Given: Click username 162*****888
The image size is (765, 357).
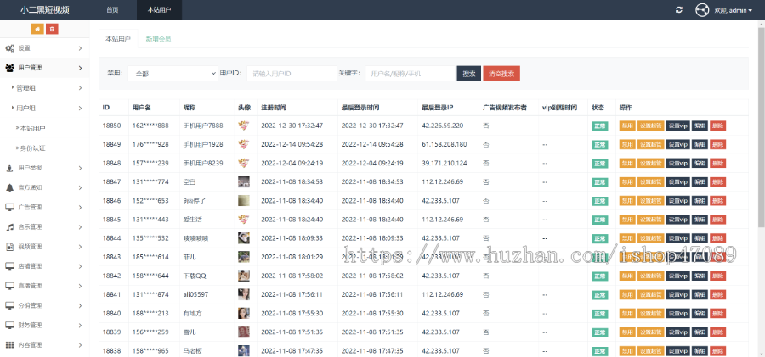Looking at the screenshot, I should [150, 126].
